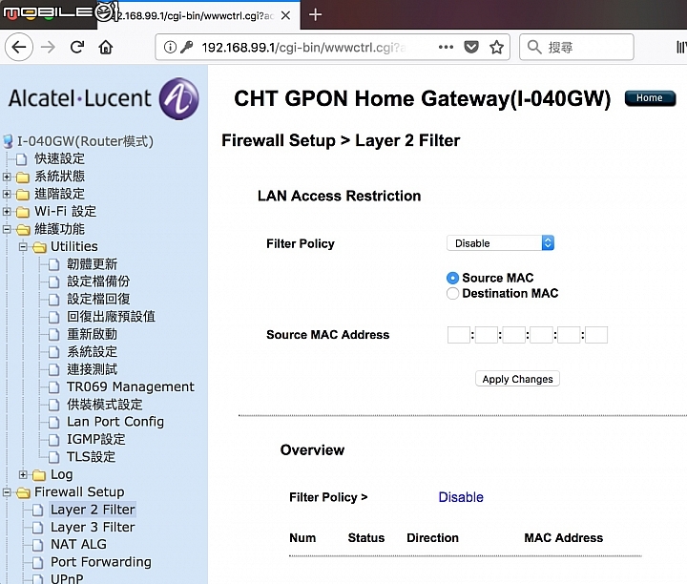The height and width of the screenshot is (584, 687).
Task: Click the fifth MAC address octet field
Action: pos(569,335)
